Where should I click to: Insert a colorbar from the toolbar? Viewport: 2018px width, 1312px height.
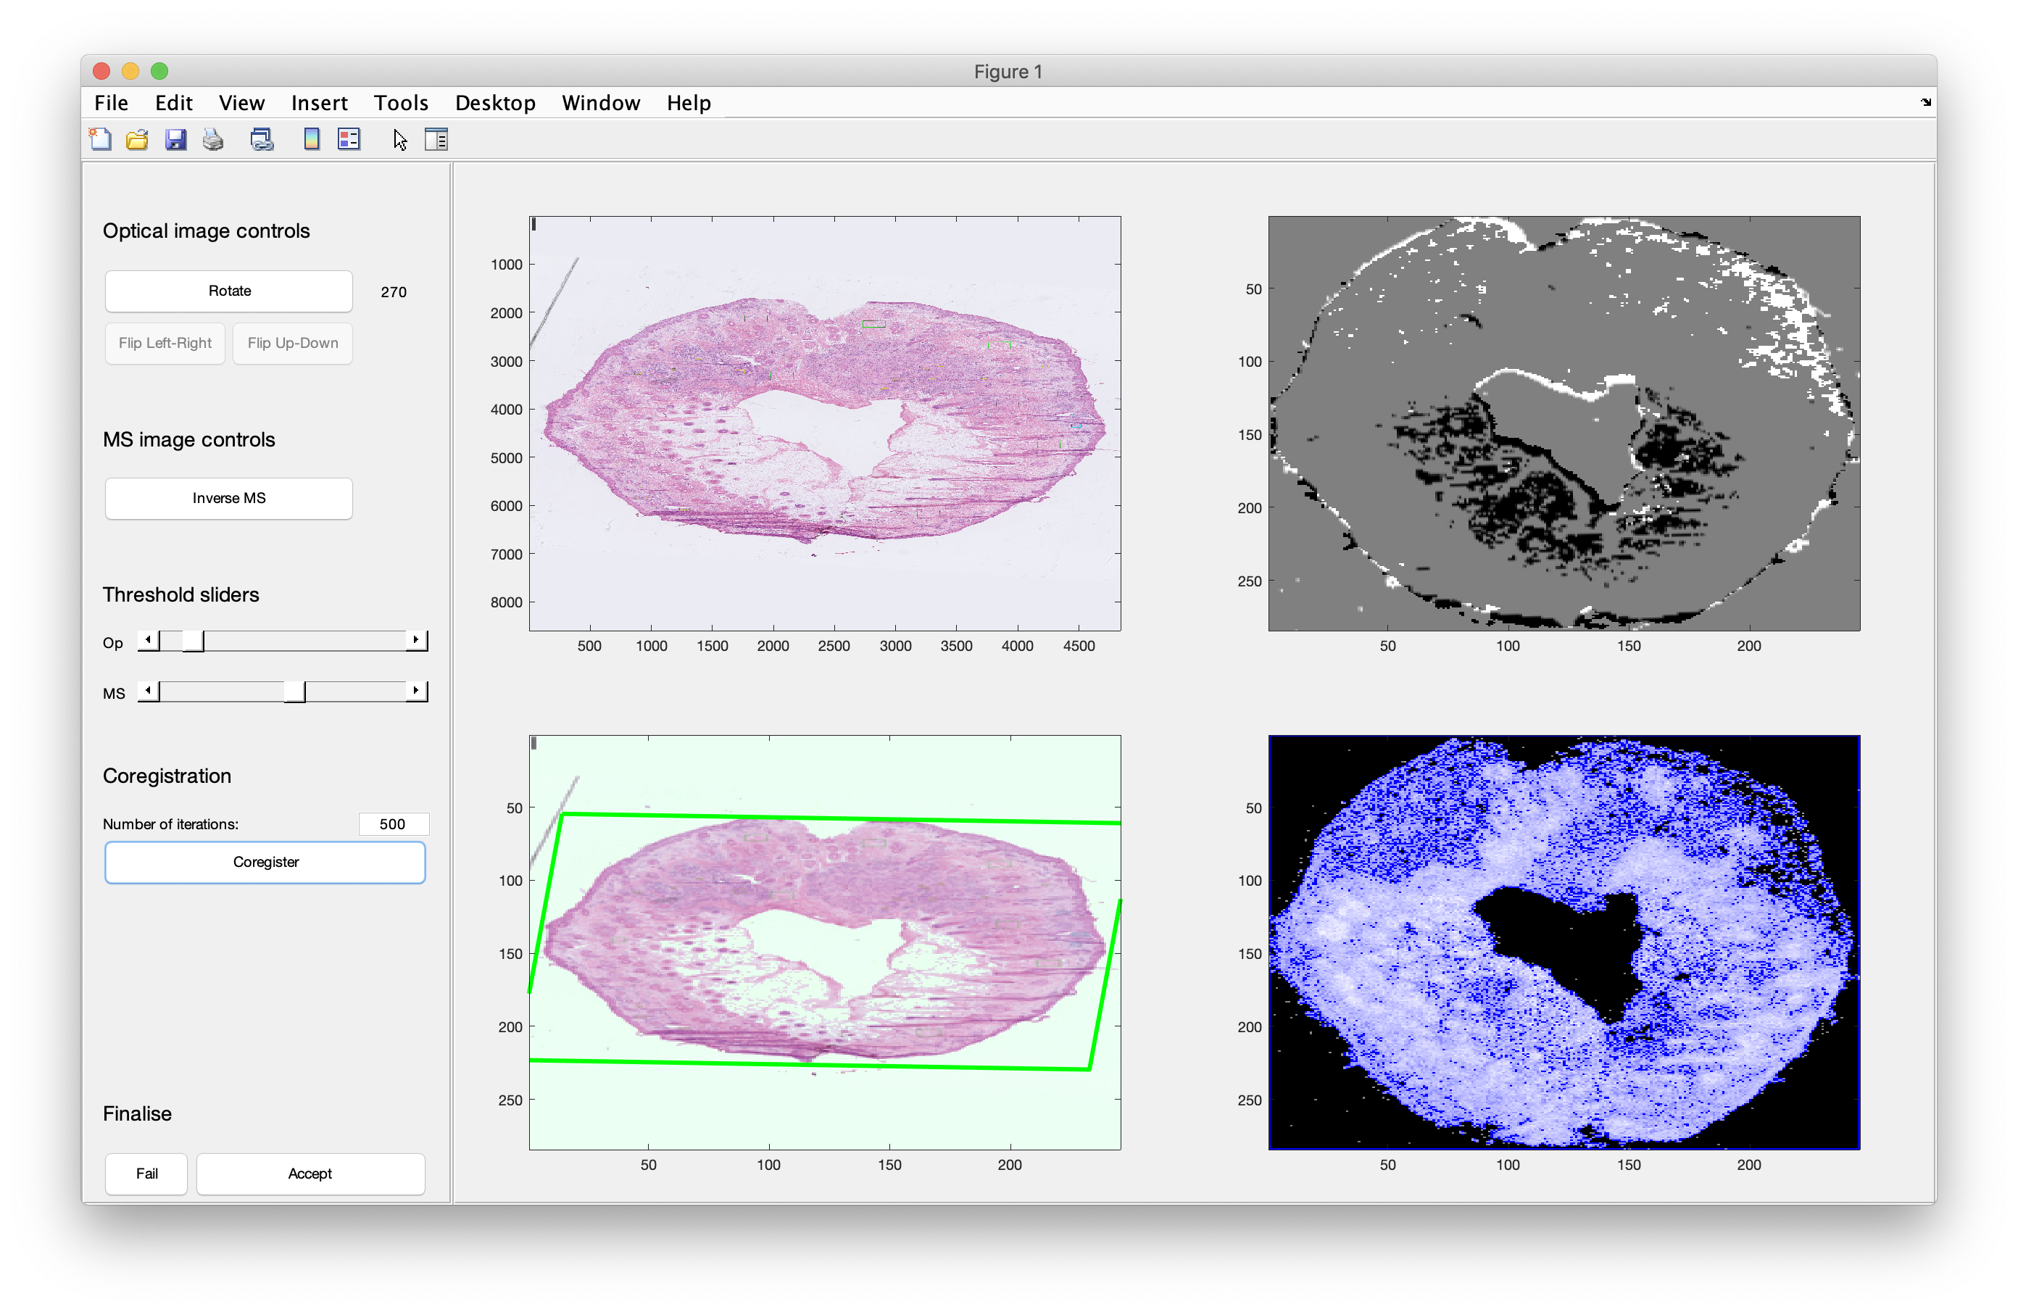click(311, 139)
